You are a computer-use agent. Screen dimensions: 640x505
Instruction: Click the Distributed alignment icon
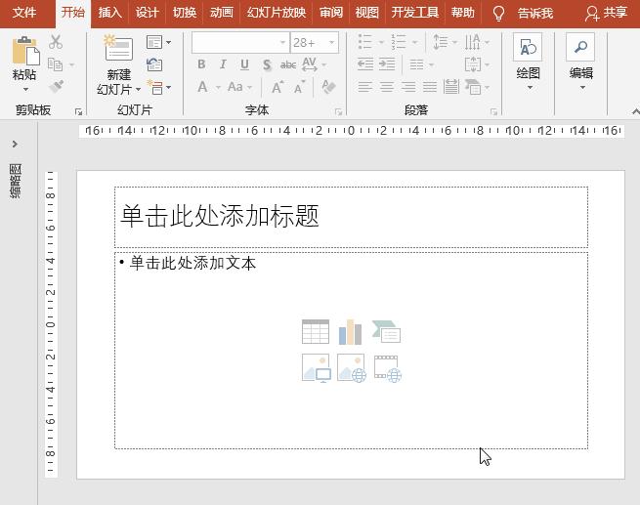[x=451, y=87]
